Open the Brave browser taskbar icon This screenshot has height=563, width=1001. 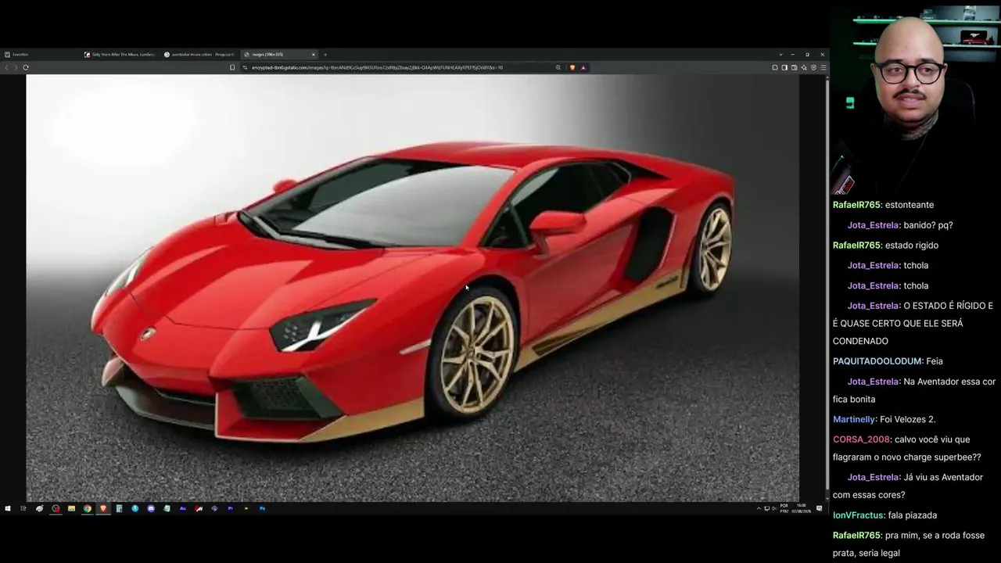point(103,508)
